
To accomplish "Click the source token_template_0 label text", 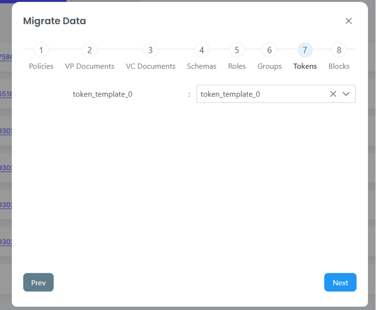I will (x=102, y=94).
